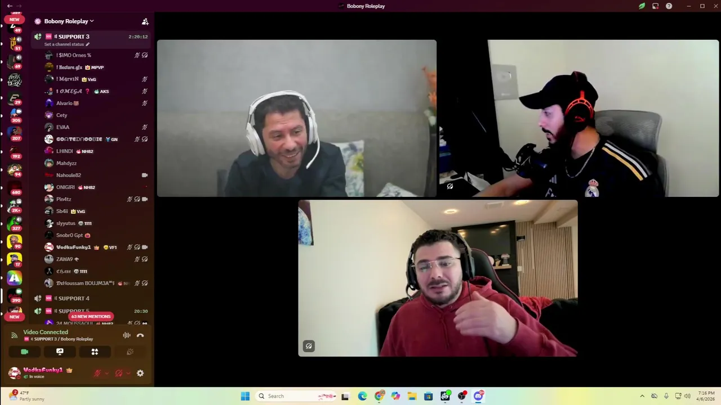This screenshot has height=405, width=721.
Task: Open server with badge 94 in sidebar
Action: 15,170
